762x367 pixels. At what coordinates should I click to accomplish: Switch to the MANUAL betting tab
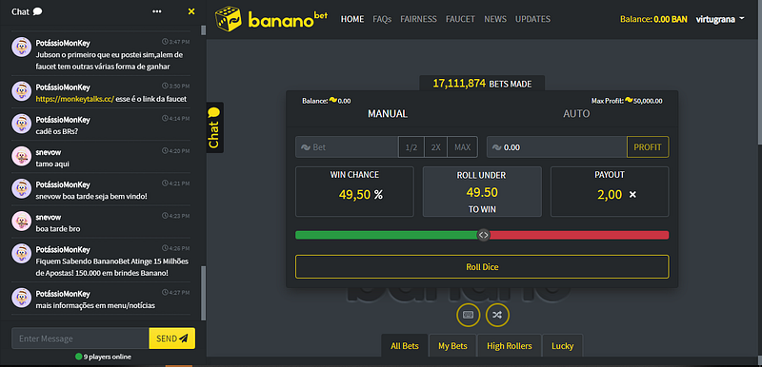388,114
